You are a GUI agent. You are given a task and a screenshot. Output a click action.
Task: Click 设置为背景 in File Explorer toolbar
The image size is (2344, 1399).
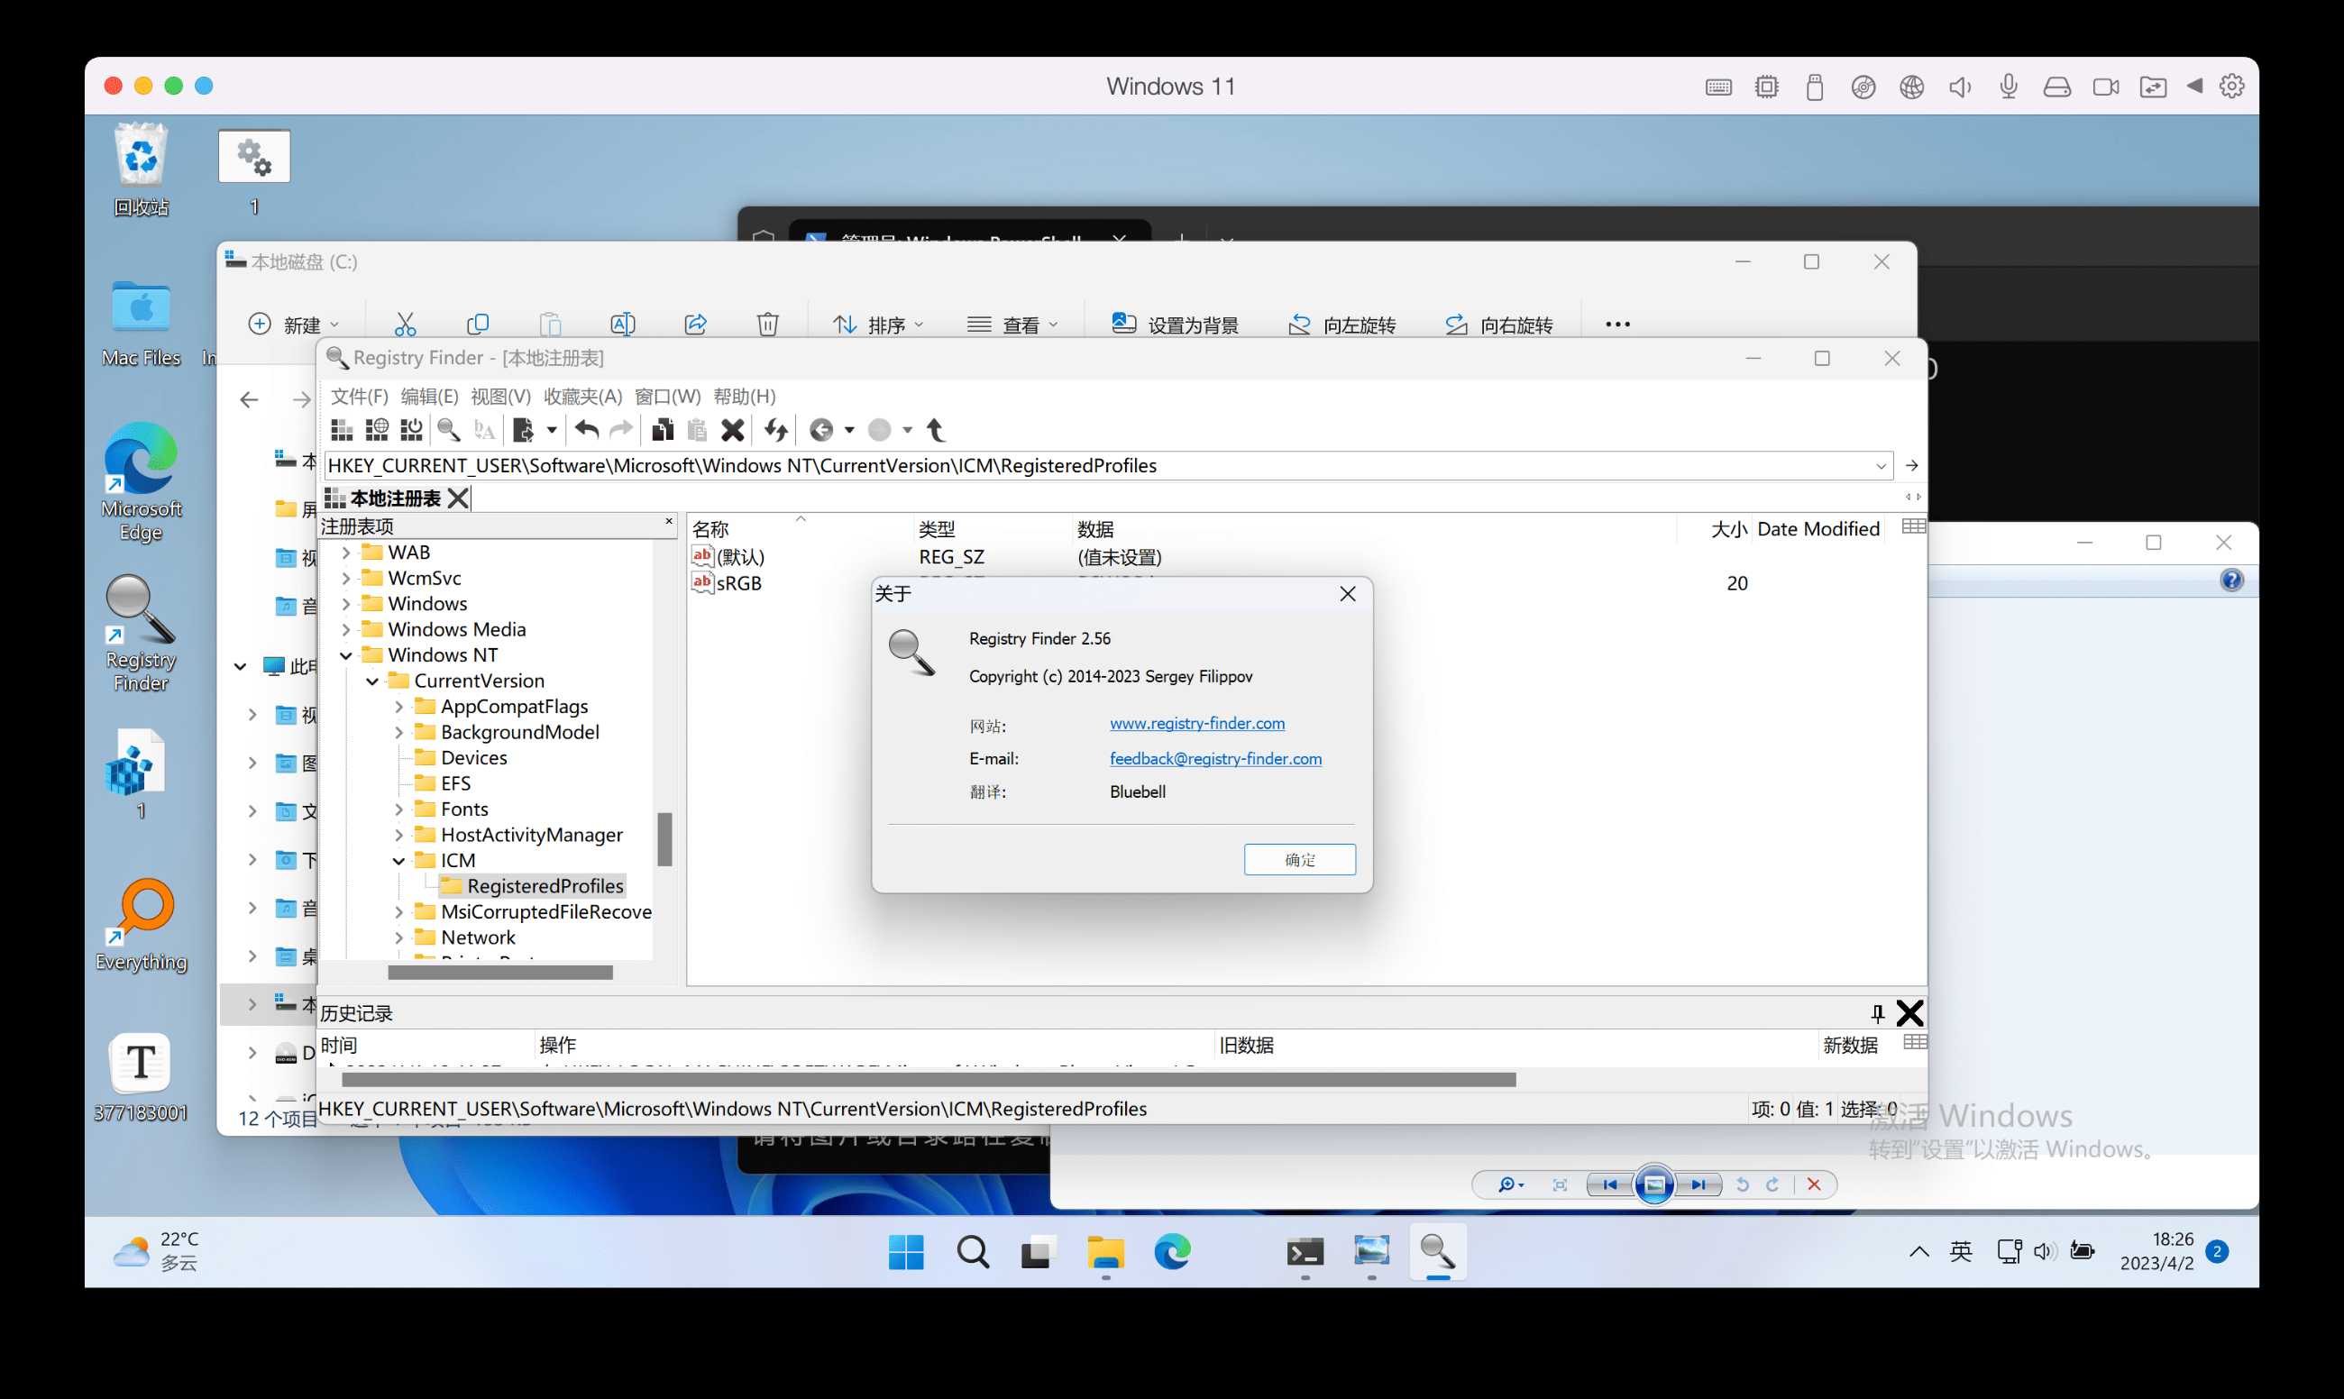pos(1175,325)
